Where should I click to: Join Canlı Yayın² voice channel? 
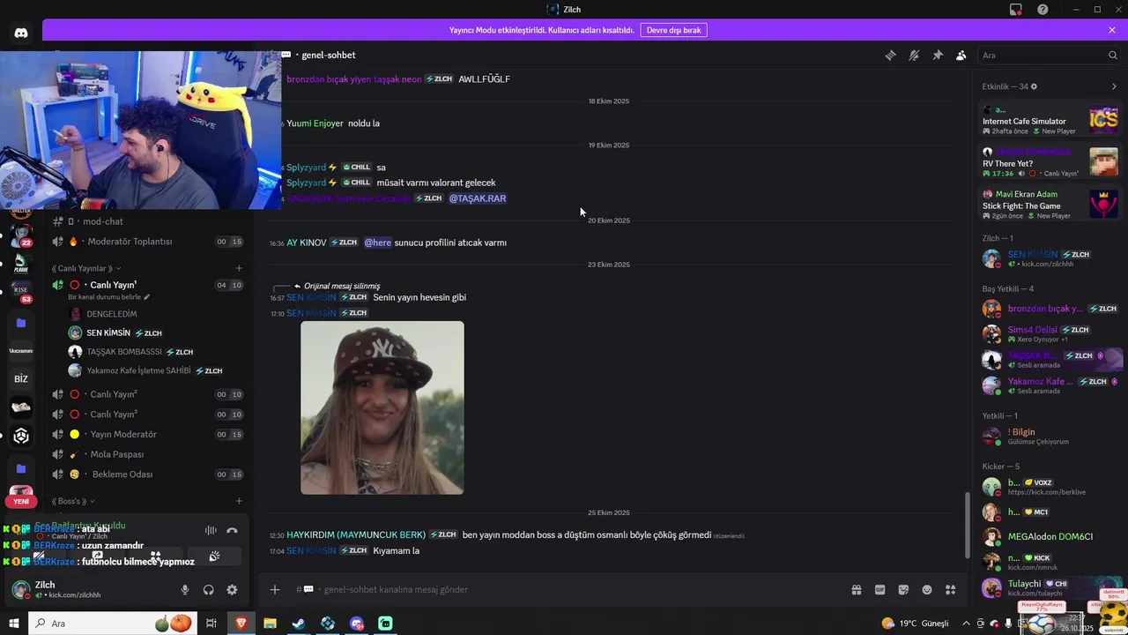pyautogui.click(x=148, y=394)
